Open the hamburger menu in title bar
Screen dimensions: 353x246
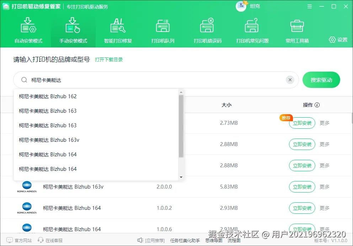310,6
